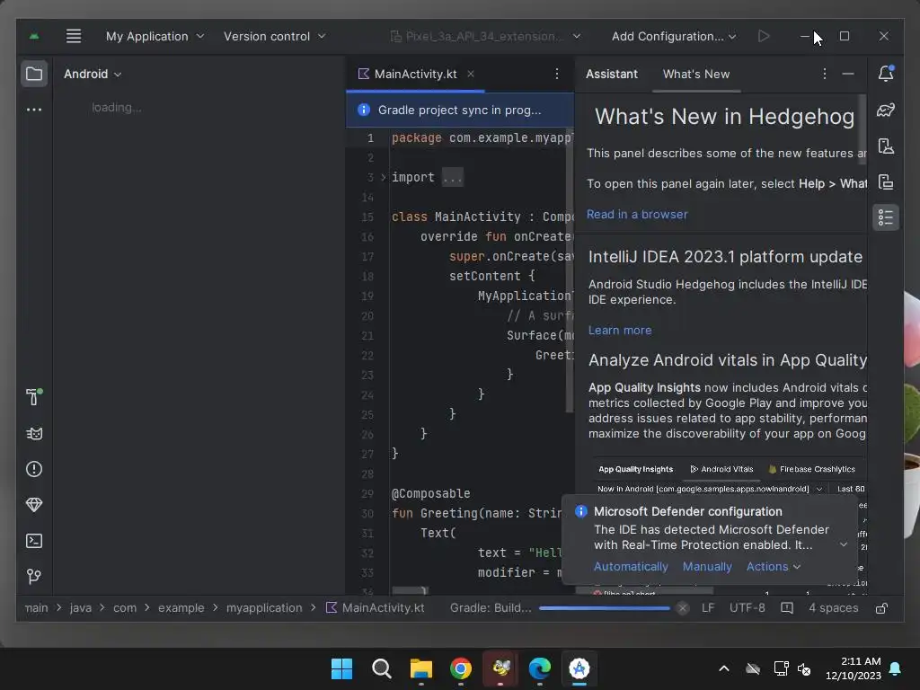
Task: Open the Gradle elephant tool window
Action: (886, 110)
